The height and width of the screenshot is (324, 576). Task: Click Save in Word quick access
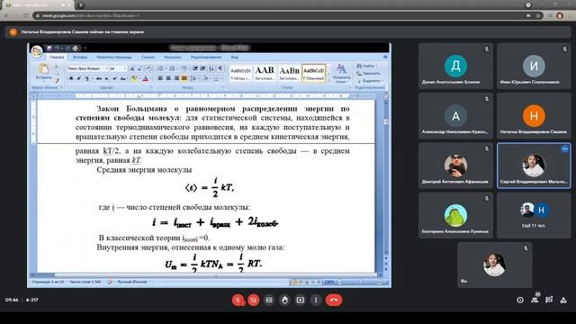coord(49,48)
